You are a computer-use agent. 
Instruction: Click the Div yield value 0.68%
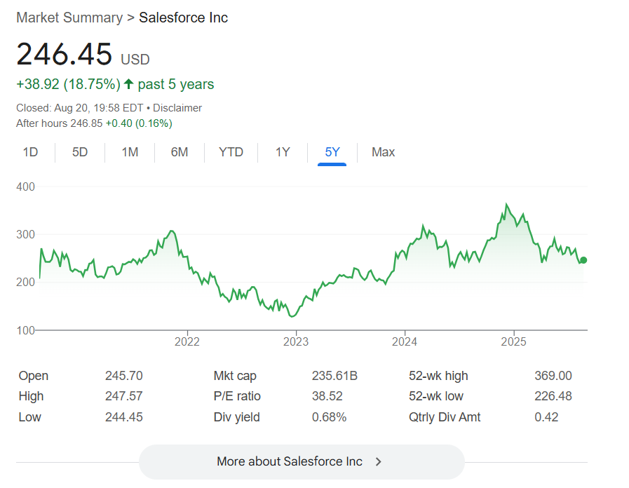pos(330,417)
